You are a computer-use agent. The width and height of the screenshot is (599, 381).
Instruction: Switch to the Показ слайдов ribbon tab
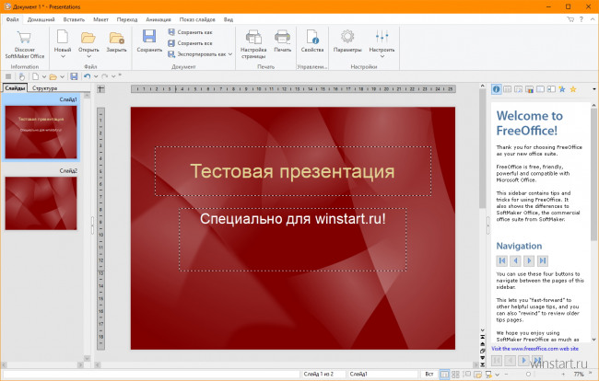(x=197, y=19)
